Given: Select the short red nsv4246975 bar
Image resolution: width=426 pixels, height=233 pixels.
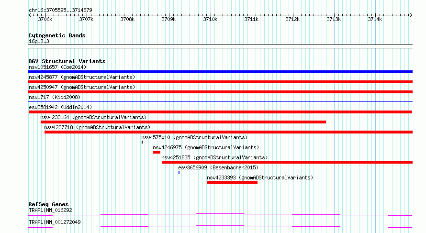Looking at the screenshot, I should tap(157, 152).
